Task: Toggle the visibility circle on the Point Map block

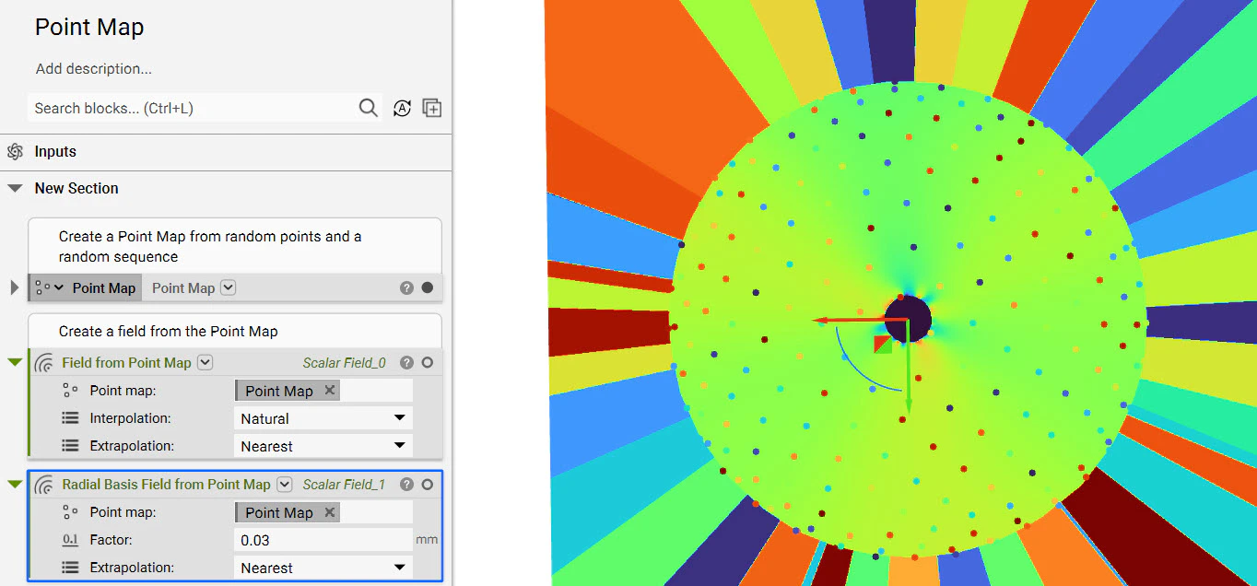Action: tap(426, 287)
